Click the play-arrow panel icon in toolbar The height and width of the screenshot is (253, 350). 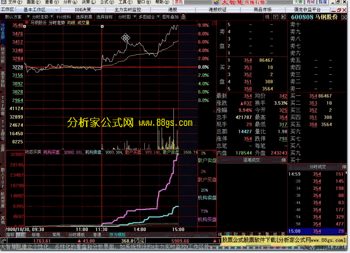coord(284,17)
